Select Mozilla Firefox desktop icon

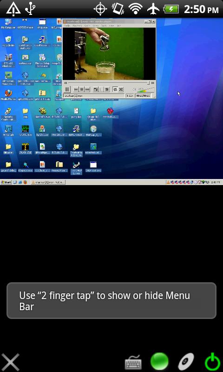(8, 95)
